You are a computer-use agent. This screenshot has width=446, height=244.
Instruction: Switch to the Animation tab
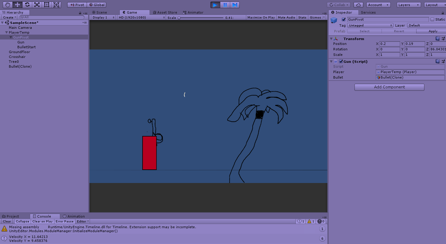74,216
